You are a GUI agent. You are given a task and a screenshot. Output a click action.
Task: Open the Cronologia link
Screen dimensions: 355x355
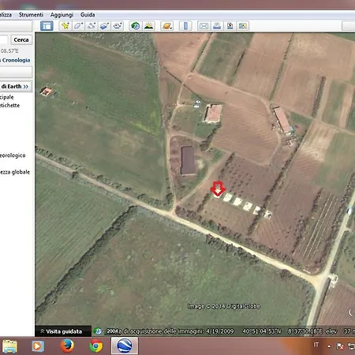point(16,60)
